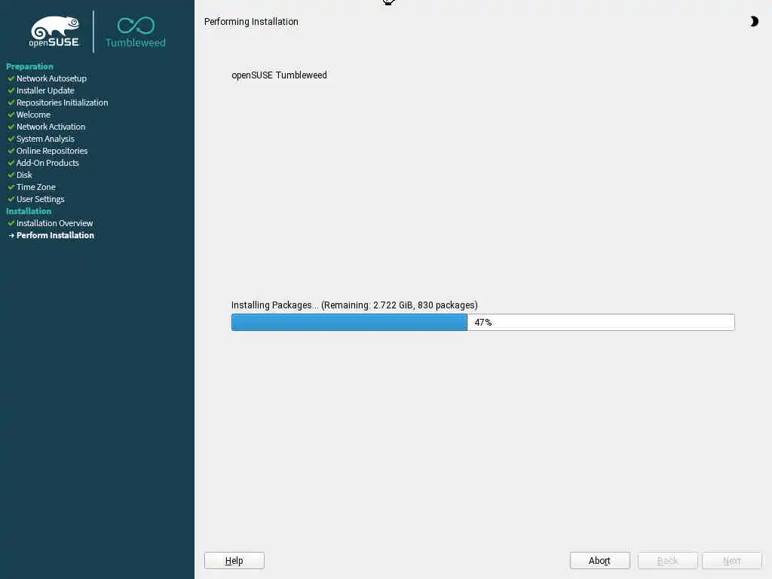Click arrow marker beside Perform Installation

tap(11, 235)
